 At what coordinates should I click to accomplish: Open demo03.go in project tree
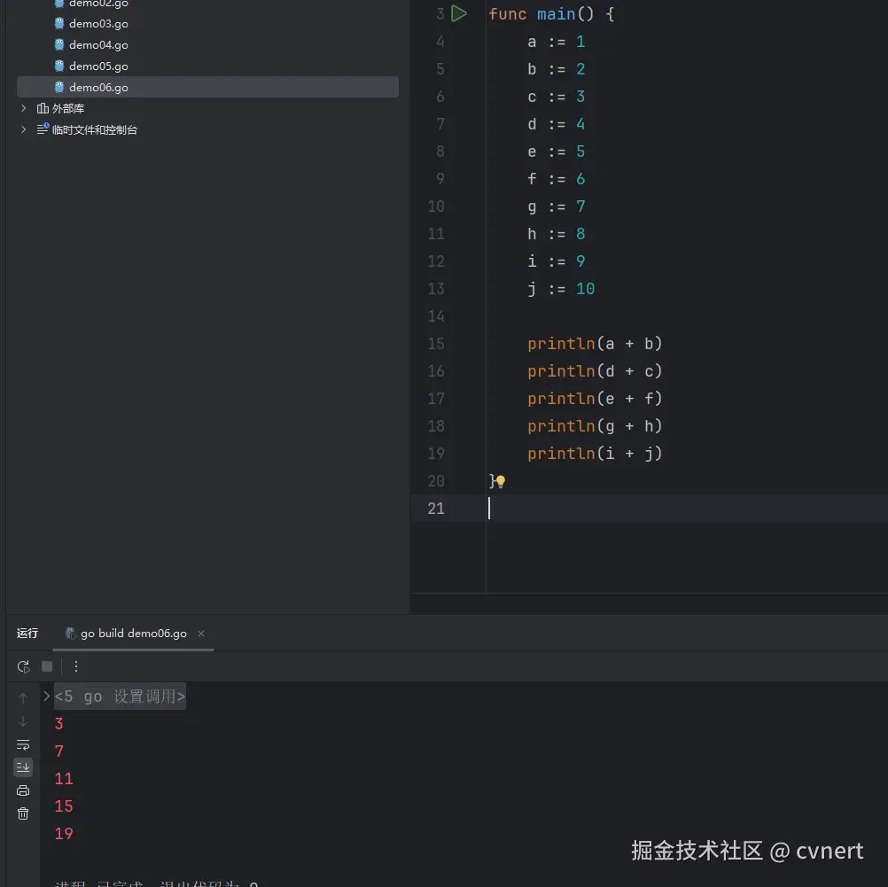(98, 23)
